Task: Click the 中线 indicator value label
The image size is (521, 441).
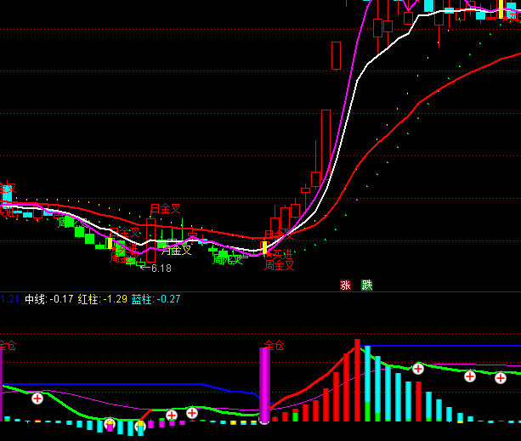Action: pos(48,299)
